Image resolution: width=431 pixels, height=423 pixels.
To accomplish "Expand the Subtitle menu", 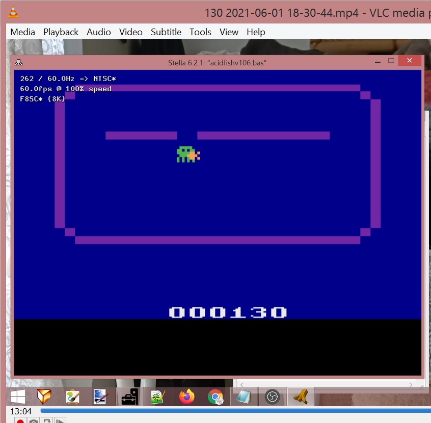I will pos(166,32).
